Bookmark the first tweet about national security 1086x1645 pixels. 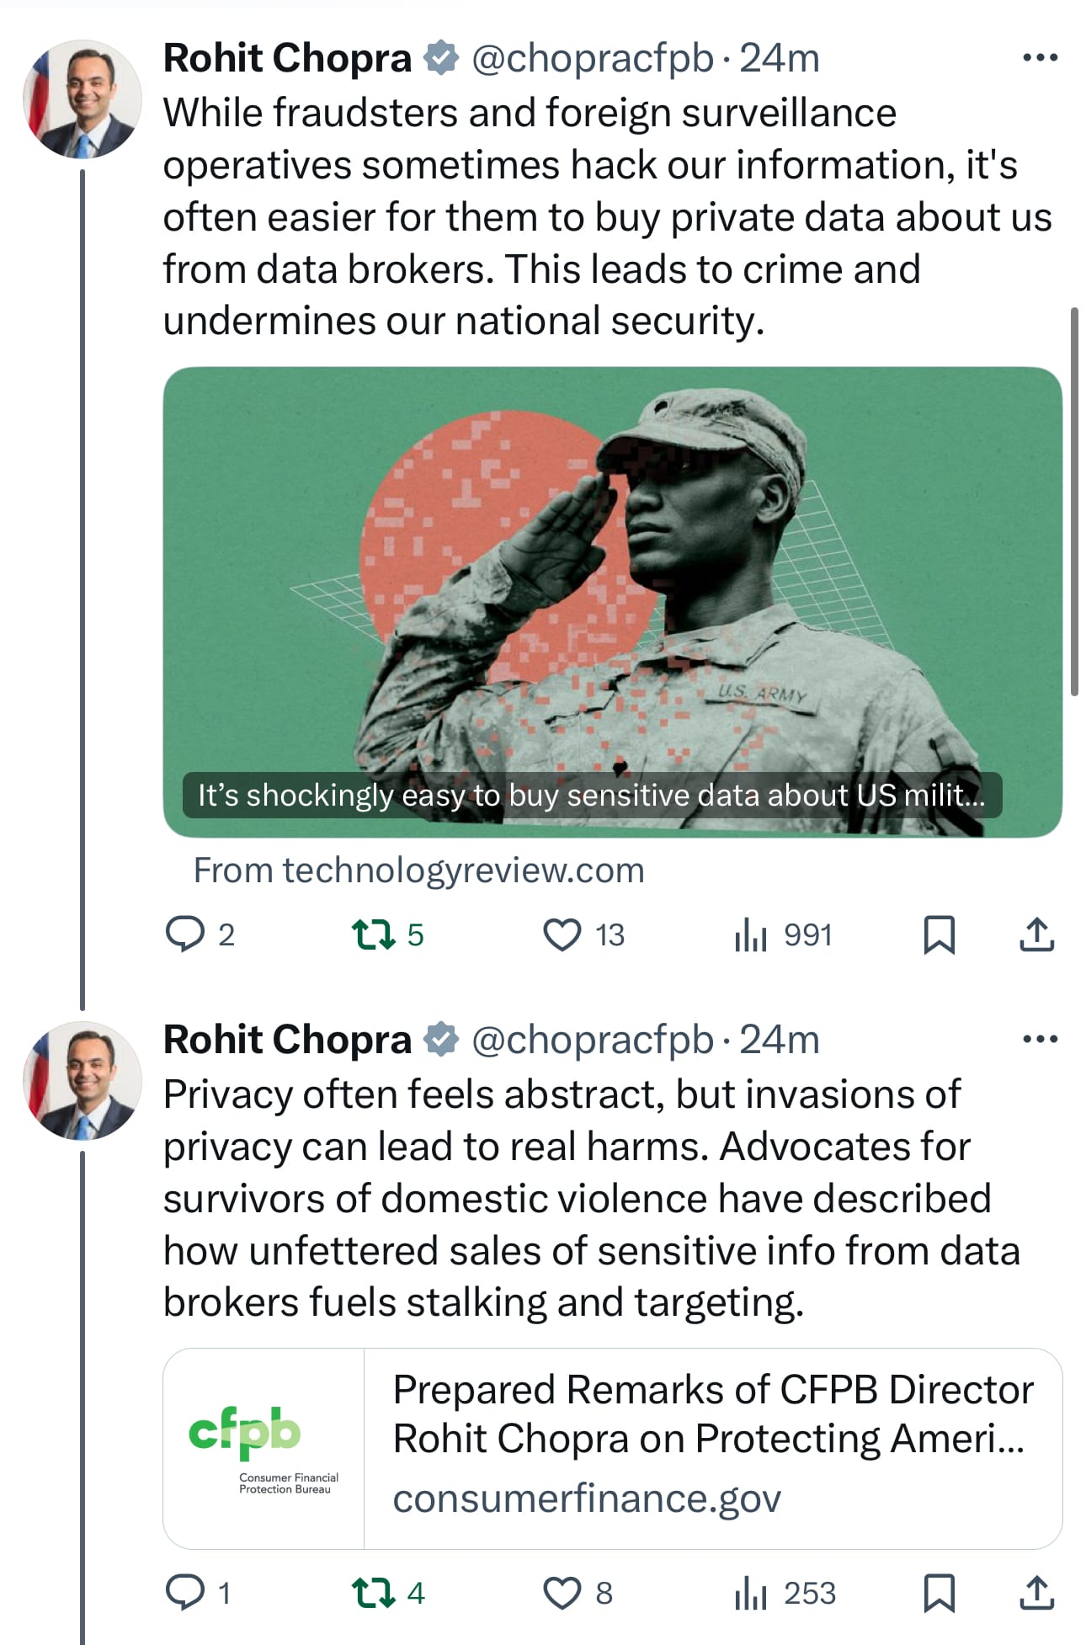pos(939,934)
